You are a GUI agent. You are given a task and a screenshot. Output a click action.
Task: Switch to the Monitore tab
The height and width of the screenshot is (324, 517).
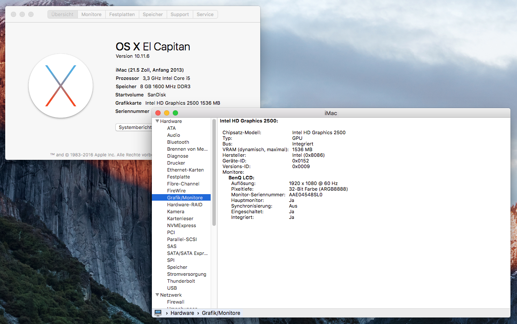[x=91, y=14]
